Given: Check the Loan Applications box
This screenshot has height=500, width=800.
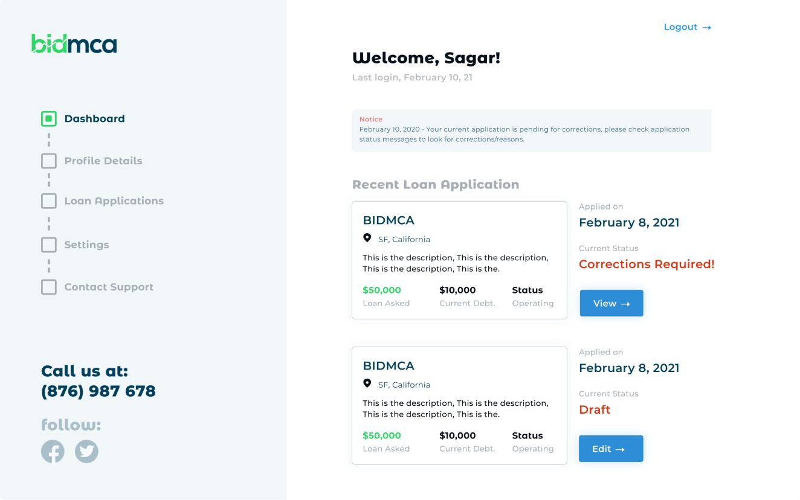Looking at the screenshot, I should tap(49, 201).
